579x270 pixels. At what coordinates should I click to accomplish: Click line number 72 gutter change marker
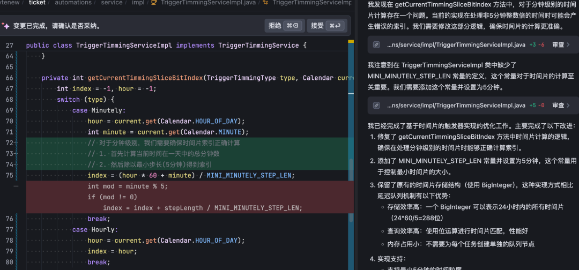pyautogui.click(x=16, y=143)
